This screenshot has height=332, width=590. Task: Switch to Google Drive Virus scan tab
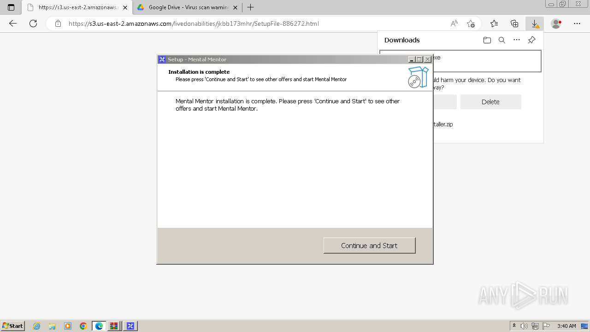point(188,7)
